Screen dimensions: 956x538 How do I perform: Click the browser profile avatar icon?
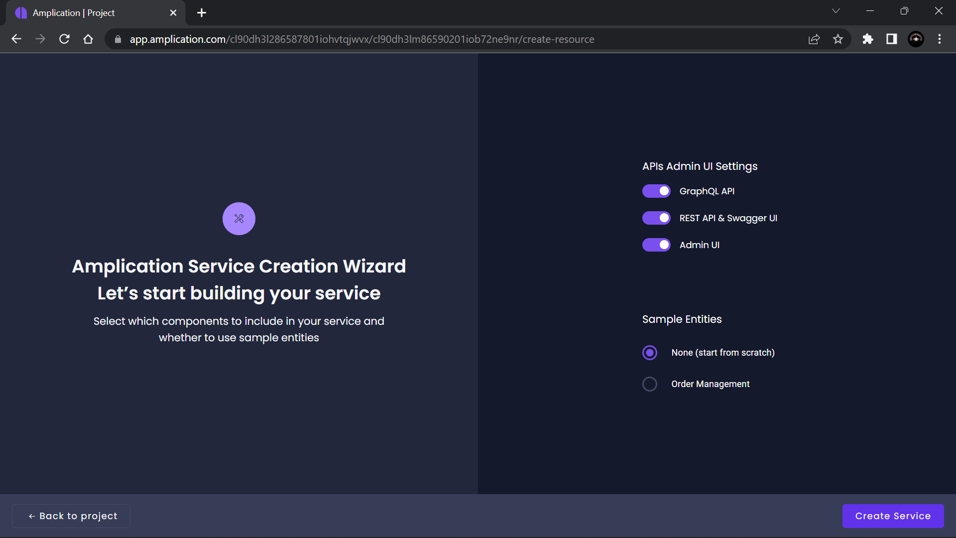point(916,39)
